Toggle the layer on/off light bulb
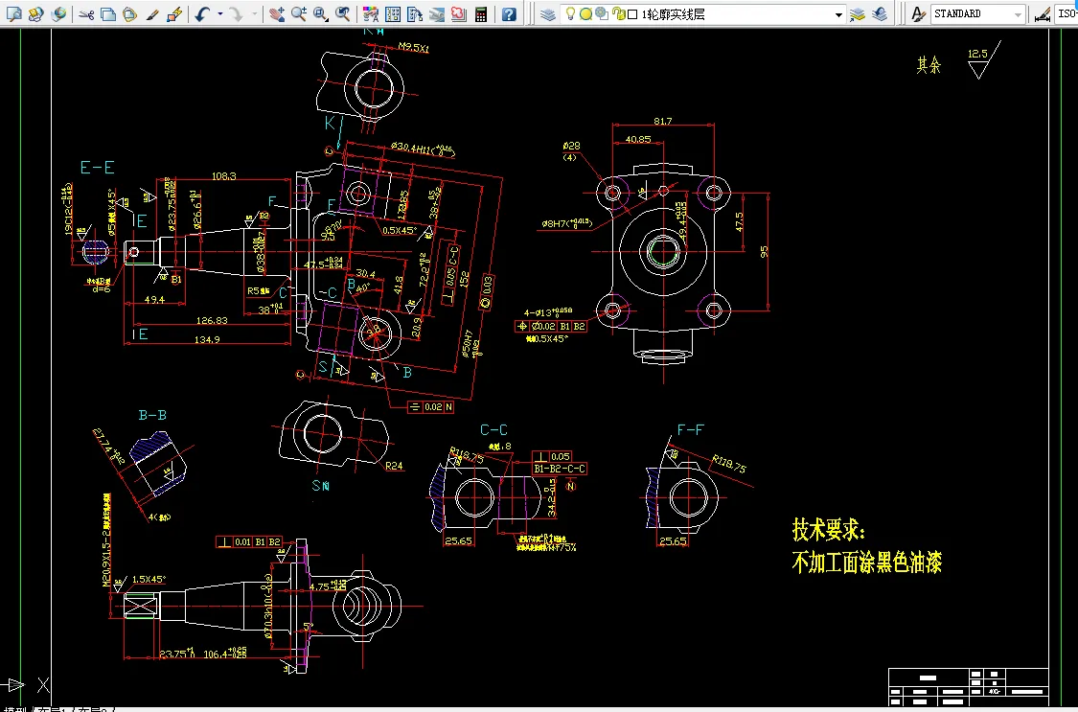The image size is (1078, 712). coord(570,13)
